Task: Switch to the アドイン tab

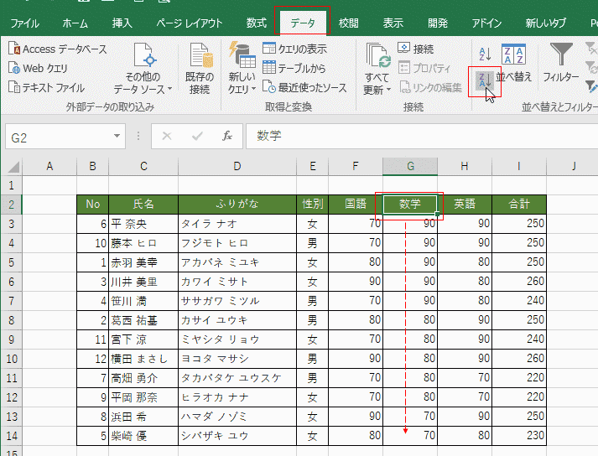Action: [x=486, y=23]
